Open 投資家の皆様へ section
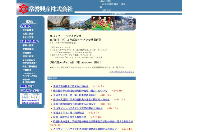 coord(29,42)
